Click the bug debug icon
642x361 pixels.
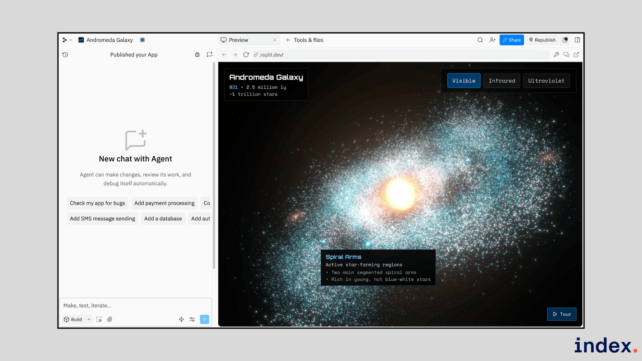coord(197,54)
